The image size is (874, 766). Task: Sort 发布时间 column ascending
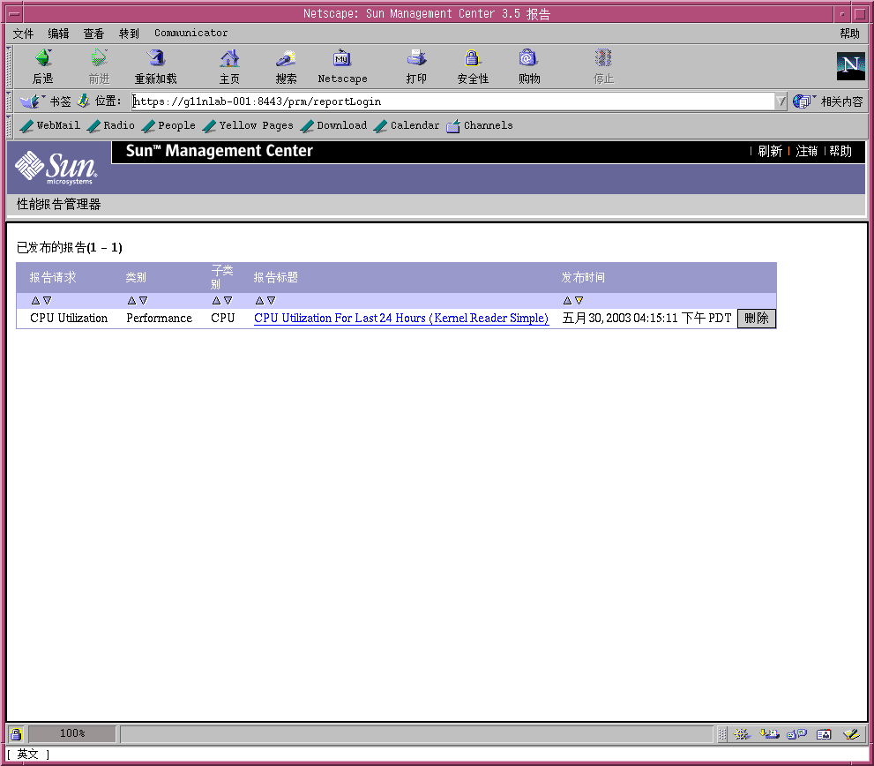click(567, 300)
